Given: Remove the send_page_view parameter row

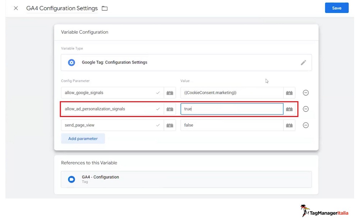Looking at the screenshot, I should point(306,125).
